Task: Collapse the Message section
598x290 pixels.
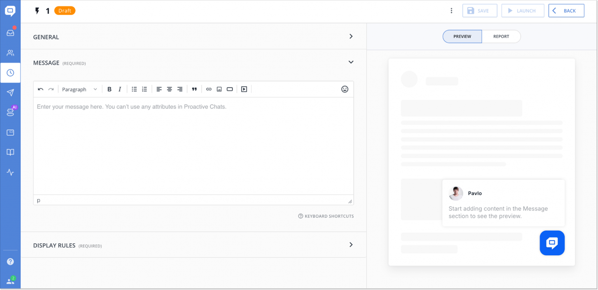Action: click(x=351, y=62)
